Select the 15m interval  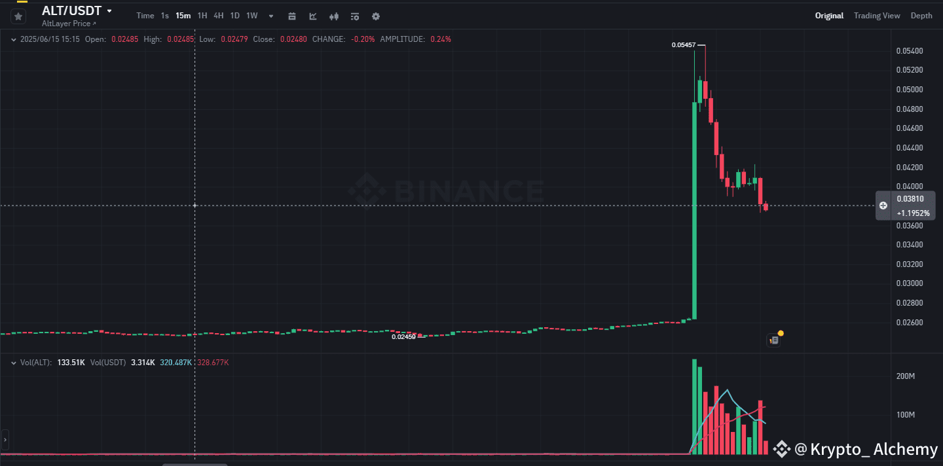tap(183, 16)
